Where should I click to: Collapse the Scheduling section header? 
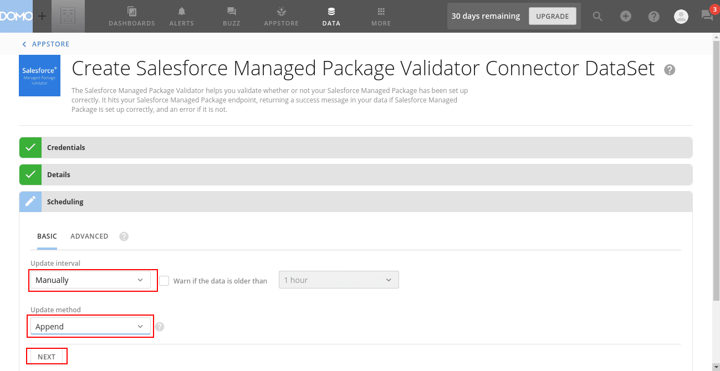[356, 202]
